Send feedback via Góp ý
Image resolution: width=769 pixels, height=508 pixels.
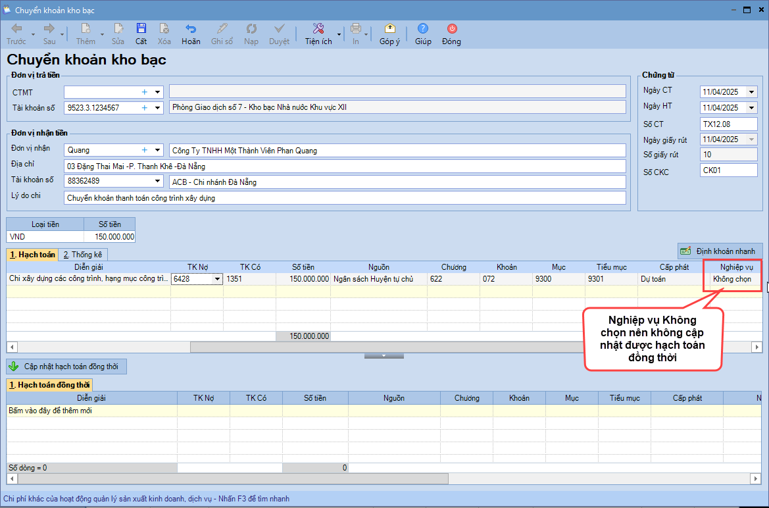click(389, 34)
